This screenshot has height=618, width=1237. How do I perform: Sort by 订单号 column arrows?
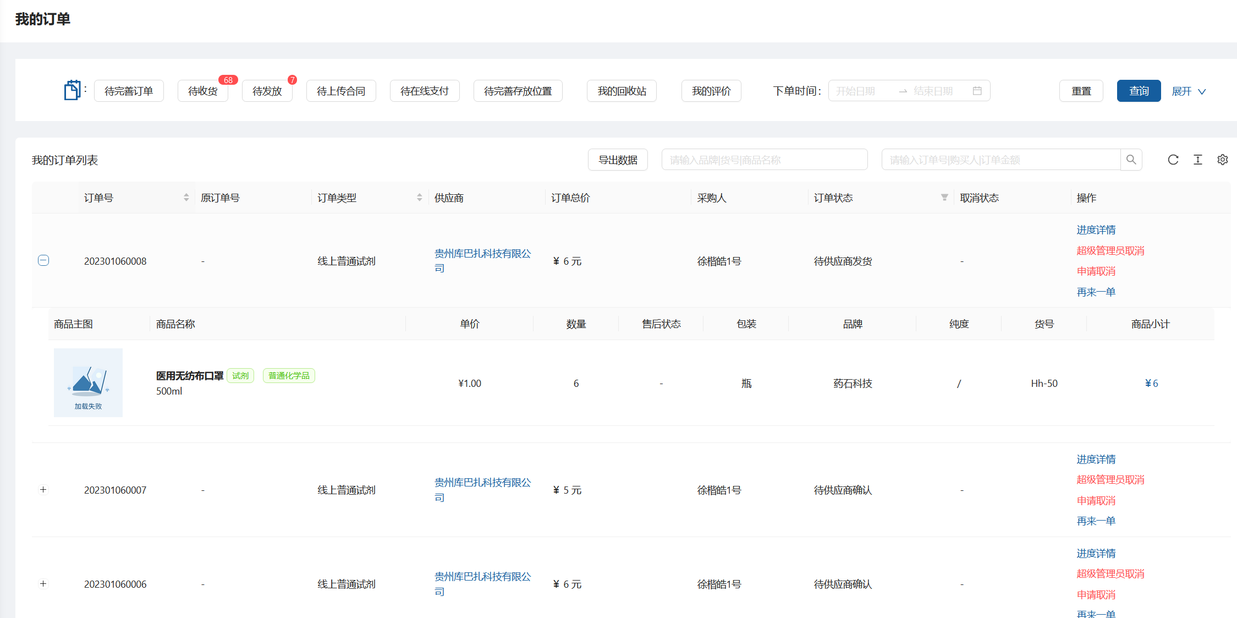point(186,198)
